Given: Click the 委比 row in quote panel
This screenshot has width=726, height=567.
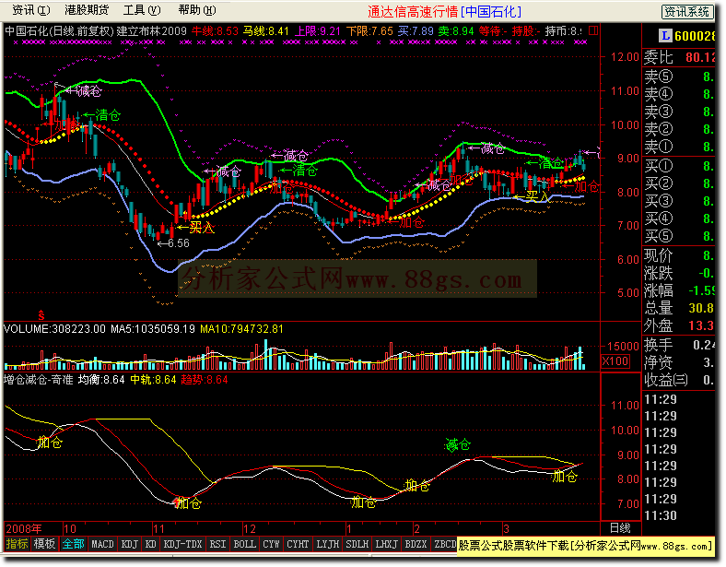Looking at the screenshot, I should (679, 57).
